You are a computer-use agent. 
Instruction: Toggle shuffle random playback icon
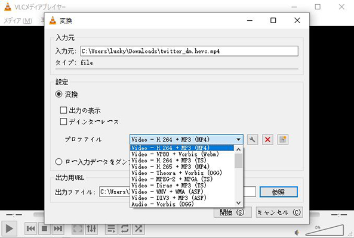click(138, 228)
